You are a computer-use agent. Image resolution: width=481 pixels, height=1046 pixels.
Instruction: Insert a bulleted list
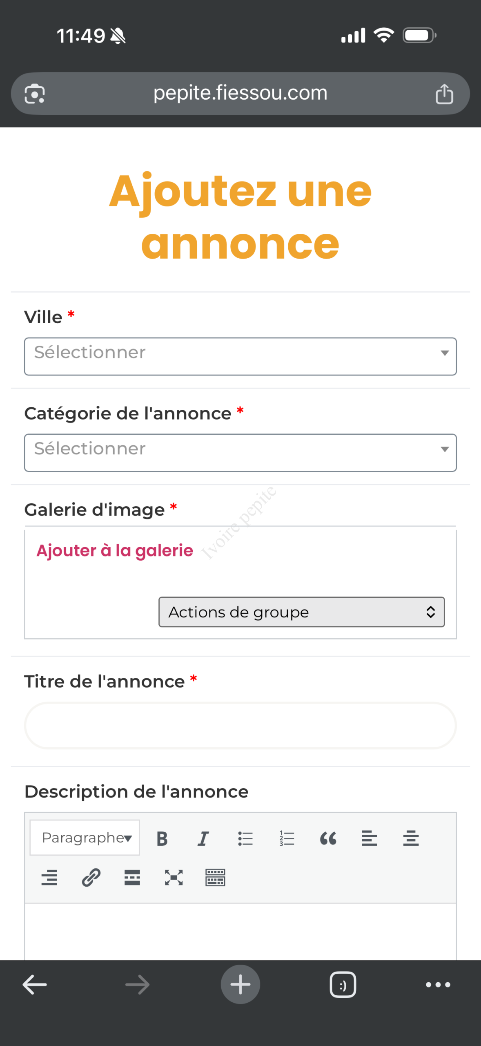[x=245, y=838]
